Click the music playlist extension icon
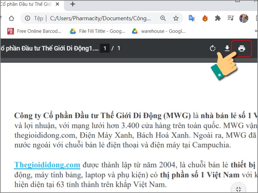Screen dimensions: 258x193 230,18
